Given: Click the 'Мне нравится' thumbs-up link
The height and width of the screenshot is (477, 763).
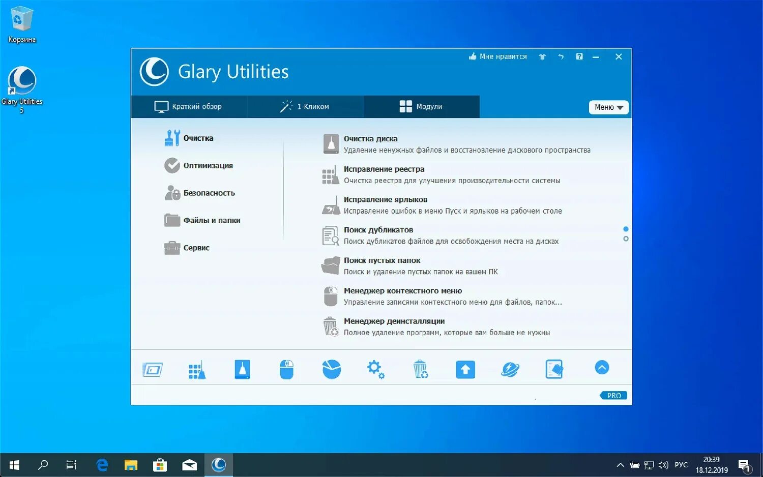Looking at the screenshot, I should 498,56.
